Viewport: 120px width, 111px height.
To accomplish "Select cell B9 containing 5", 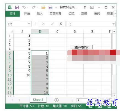I will click(40, 71).
